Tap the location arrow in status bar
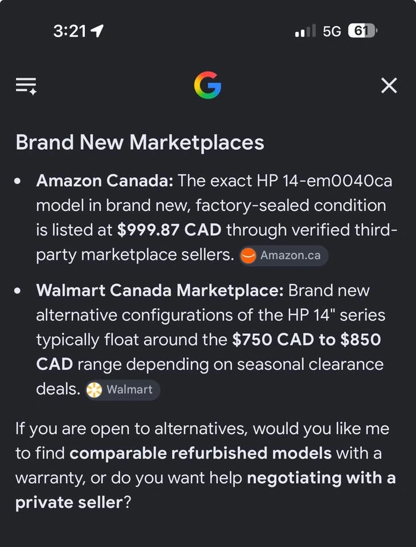Image resolution: width=416 pixels, height=547 pixels. pos(97,31)
